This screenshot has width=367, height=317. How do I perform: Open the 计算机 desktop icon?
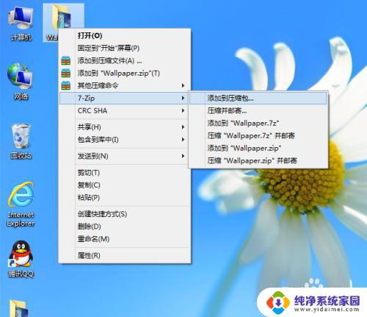[x=21, y=24]
